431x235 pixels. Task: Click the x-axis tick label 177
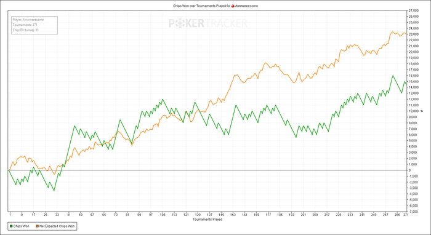pos(268,215)
